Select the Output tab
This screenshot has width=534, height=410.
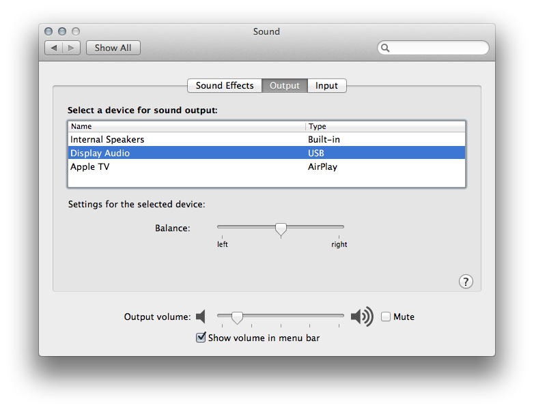284,85
